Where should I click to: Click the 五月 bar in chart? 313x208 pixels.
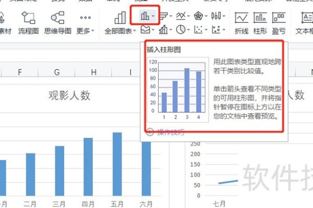point(117,164)
